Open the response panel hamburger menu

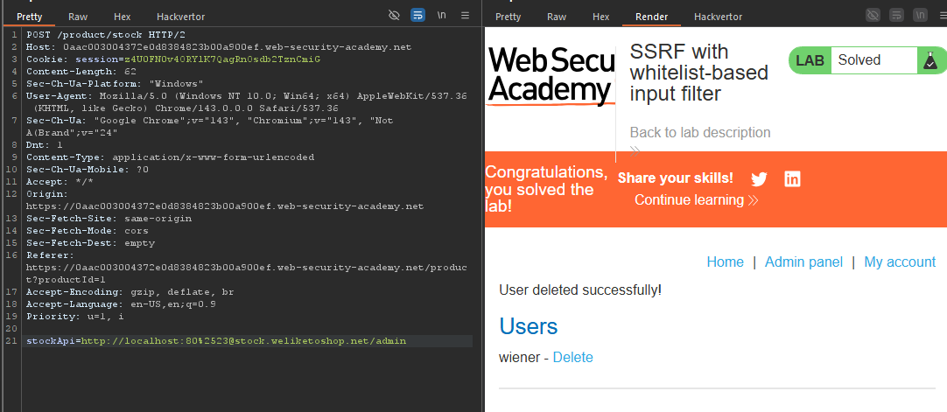(944, 16)
